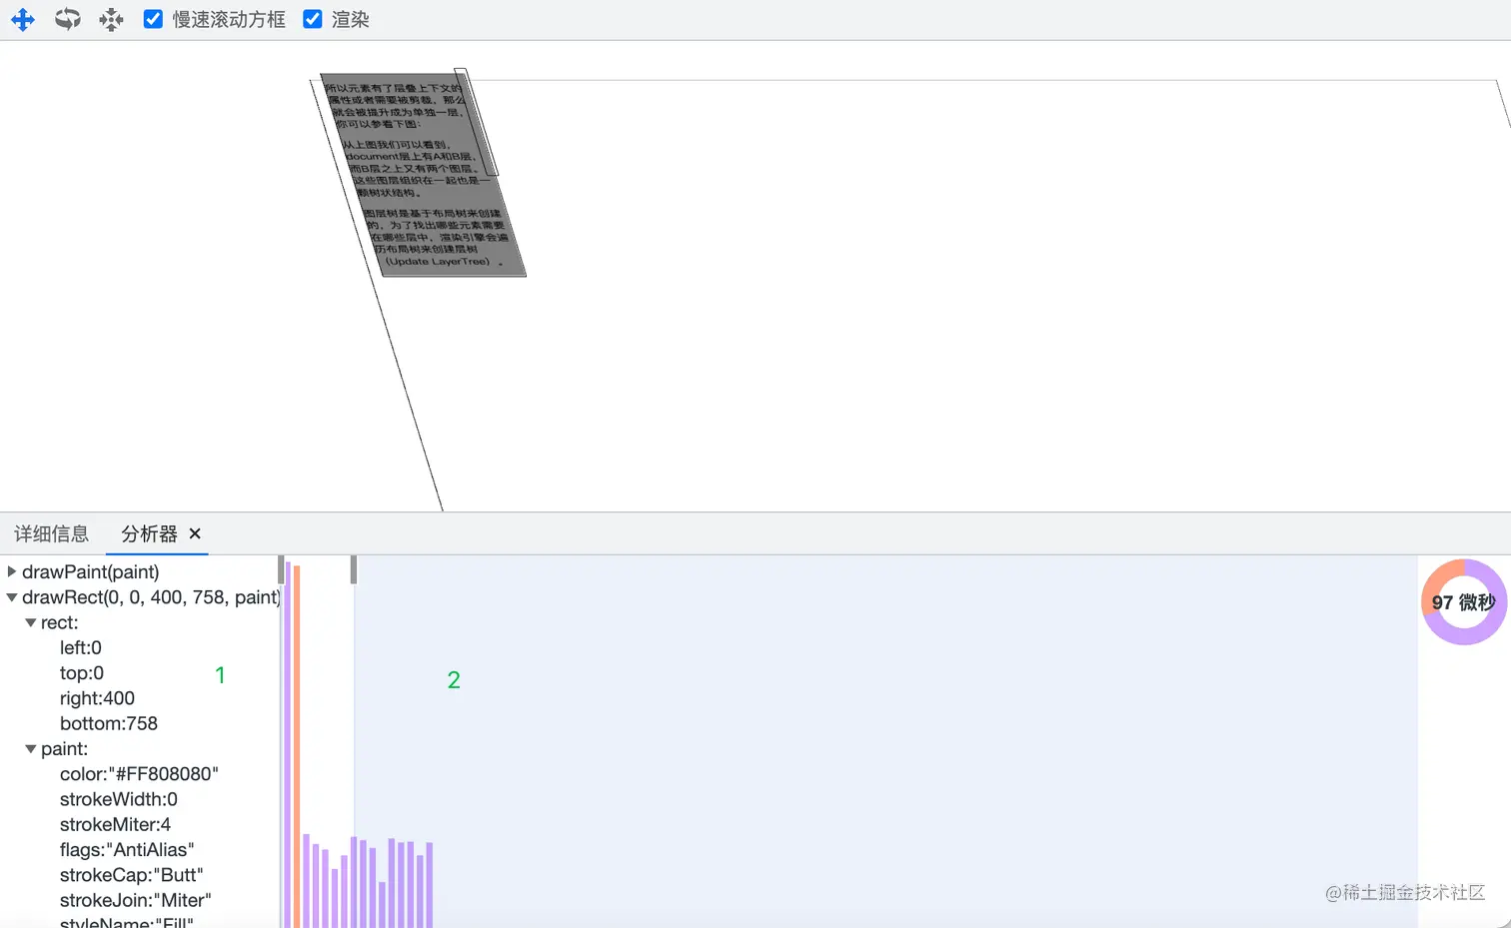Click the flags:"AntiAlias" property
1511x928 pixels.
[x=127, y=850]
